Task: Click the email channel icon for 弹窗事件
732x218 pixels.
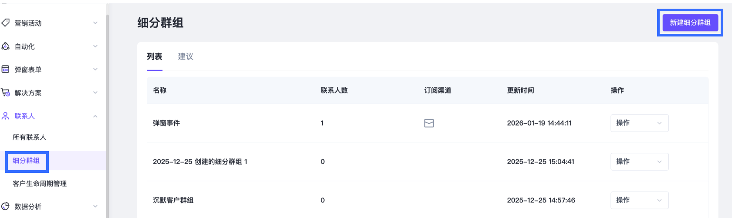Action: (x=429, y=123)
